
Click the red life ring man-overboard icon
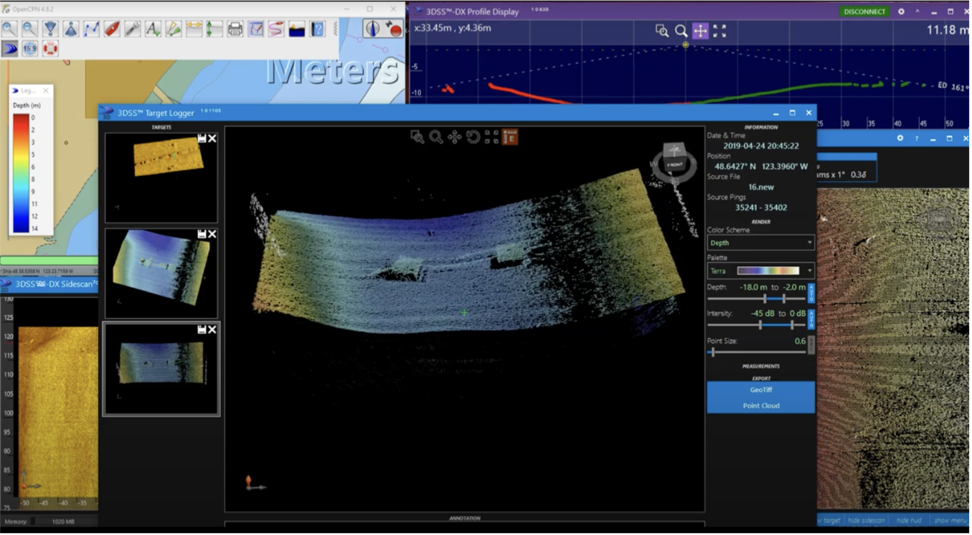[x=50, y=49]
